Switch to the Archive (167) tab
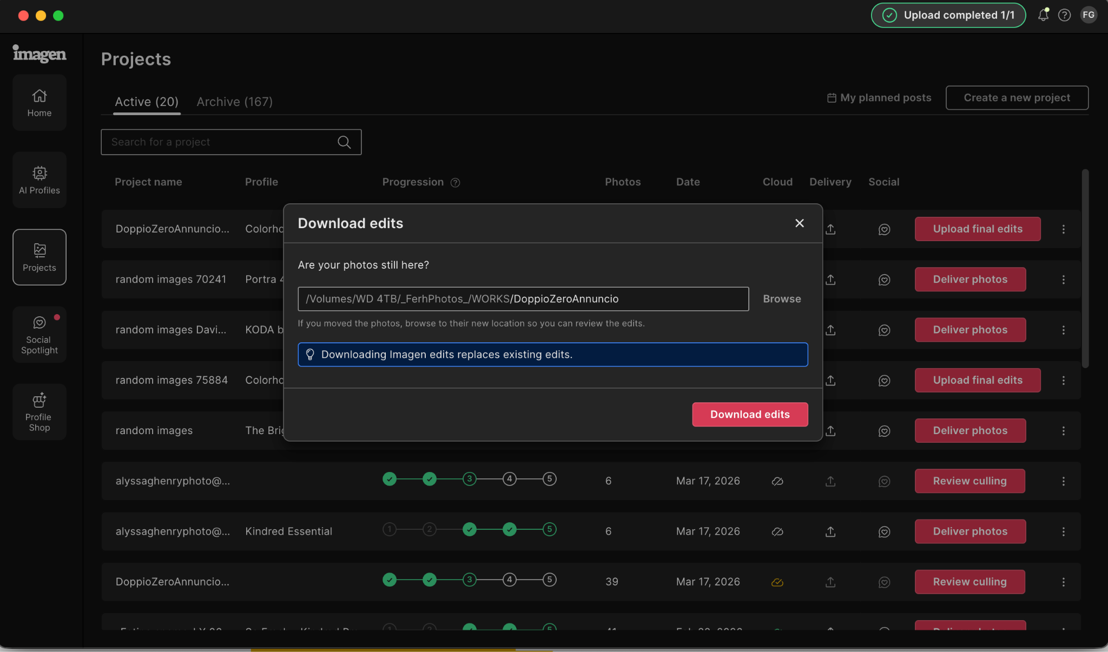The width and height of the screenshot is (1108, 652). [x=235, y=102]
